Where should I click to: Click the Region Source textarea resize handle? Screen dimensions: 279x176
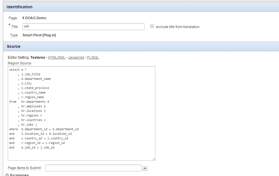pos(154,159)
